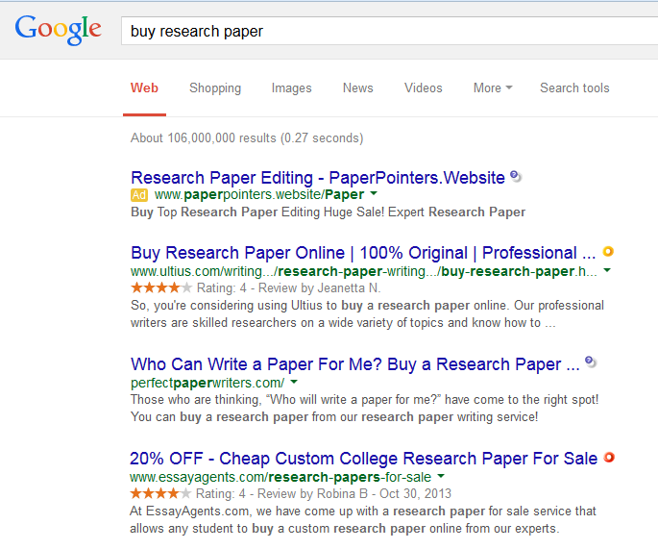
Task: Open the News tab
Action: point(358,87)
